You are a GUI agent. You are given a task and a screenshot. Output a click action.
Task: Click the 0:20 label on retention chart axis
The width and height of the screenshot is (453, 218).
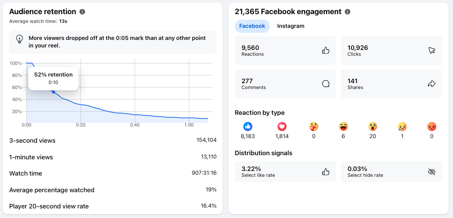(x=81, y=125)
